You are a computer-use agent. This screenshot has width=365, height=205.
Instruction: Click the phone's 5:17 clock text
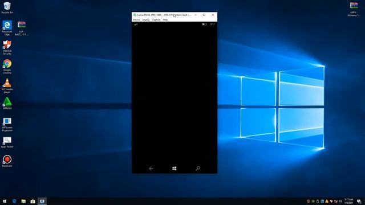tap(212, 24)
